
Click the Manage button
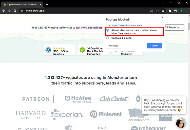(x=113, y=46)
